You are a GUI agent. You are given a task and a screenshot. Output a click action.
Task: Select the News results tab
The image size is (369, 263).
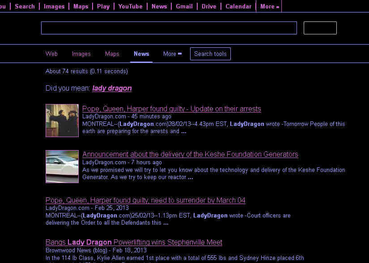(x=141, y=54)
